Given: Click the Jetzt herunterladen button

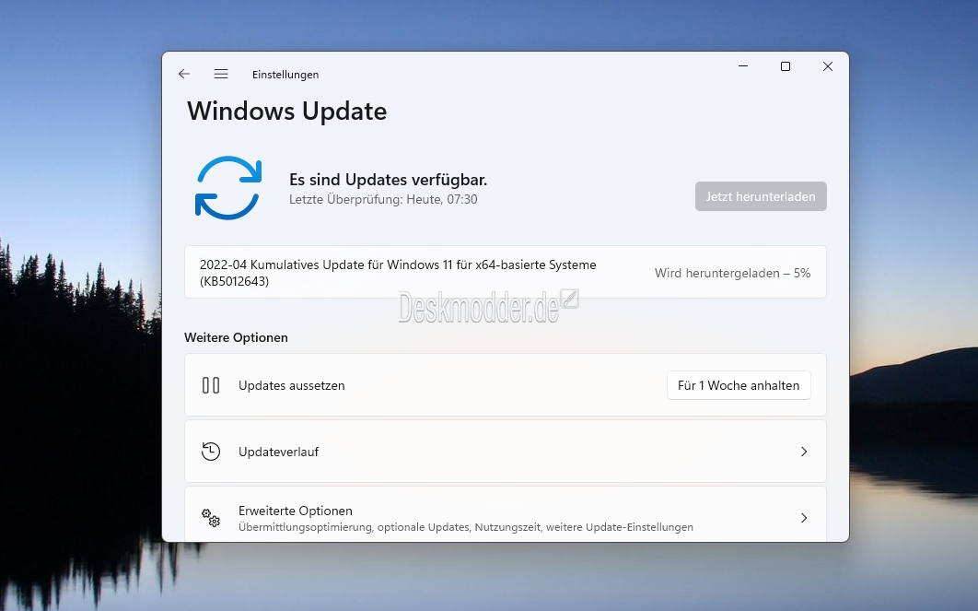Looking at the screenshot, I should click(761, 196).
